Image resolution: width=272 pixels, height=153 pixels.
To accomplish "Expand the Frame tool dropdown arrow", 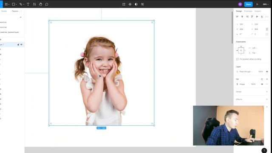I will [x=8, y=5].
